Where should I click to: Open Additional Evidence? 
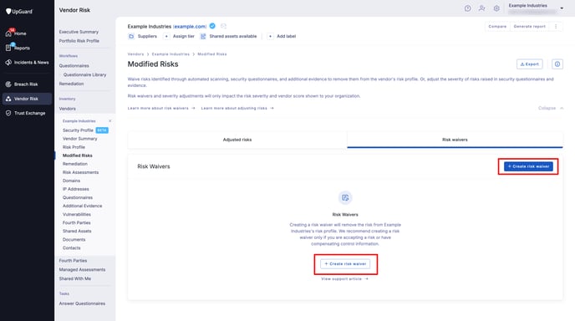tap(82, 206)
